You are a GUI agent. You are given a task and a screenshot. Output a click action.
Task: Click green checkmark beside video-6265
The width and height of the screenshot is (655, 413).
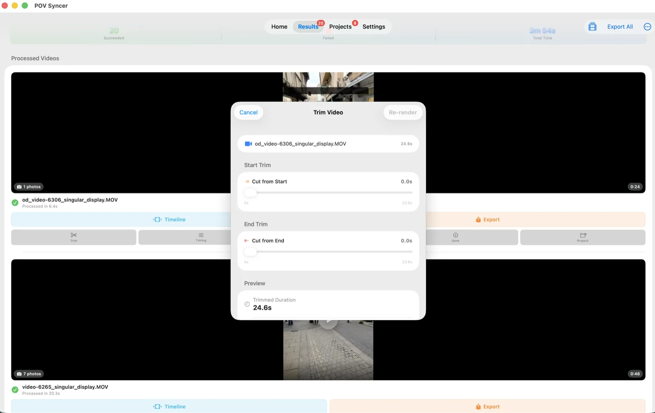click(15, 390)
